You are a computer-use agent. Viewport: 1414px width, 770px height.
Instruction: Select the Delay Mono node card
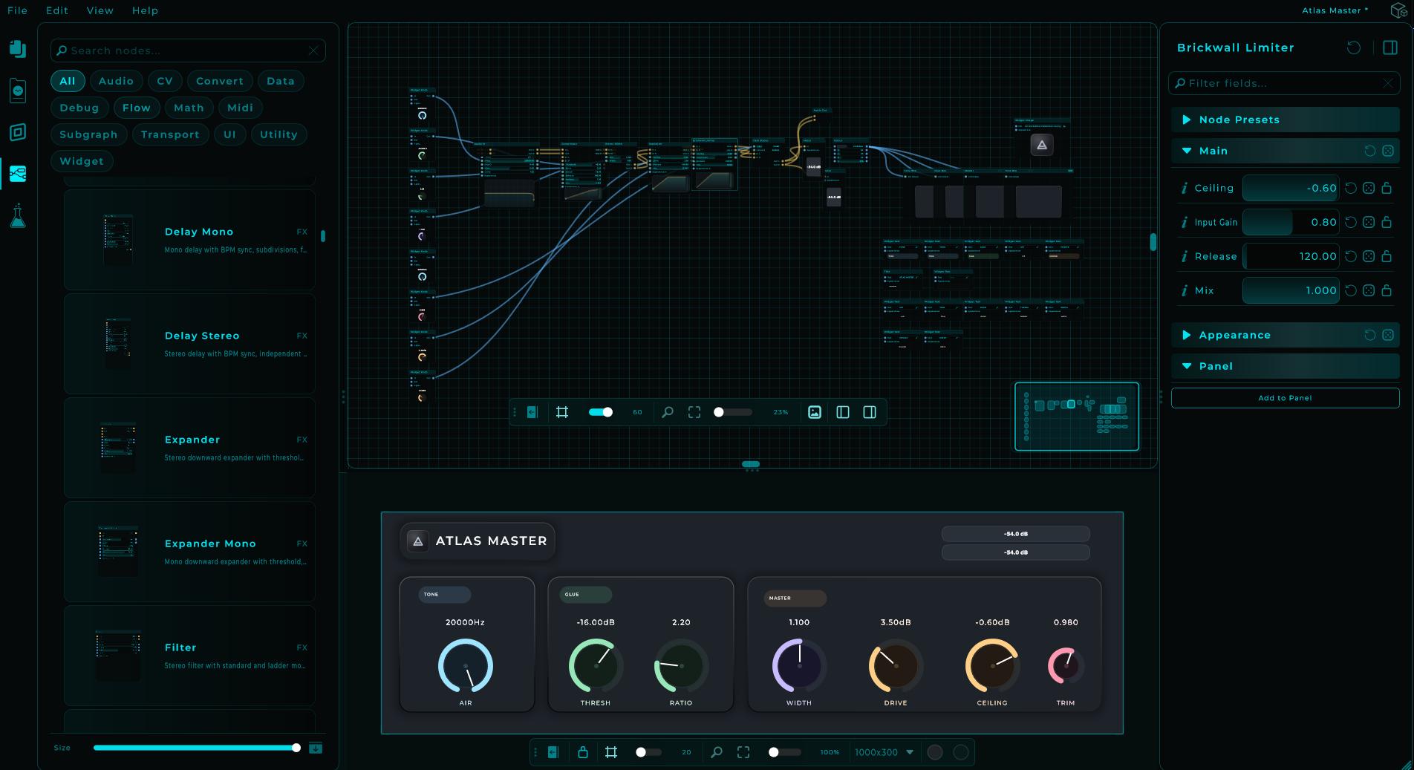coord(189,240)
